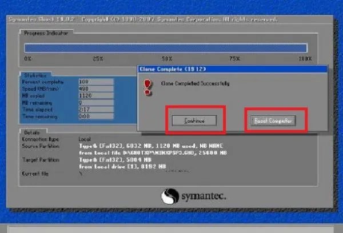Click the Continue button
This screenshot has height=233, width=343.
tap(195, 120)
